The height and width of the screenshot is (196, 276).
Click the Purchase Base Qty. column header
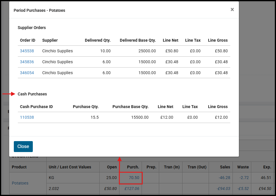pyautogui.click(x=130, y=107)
